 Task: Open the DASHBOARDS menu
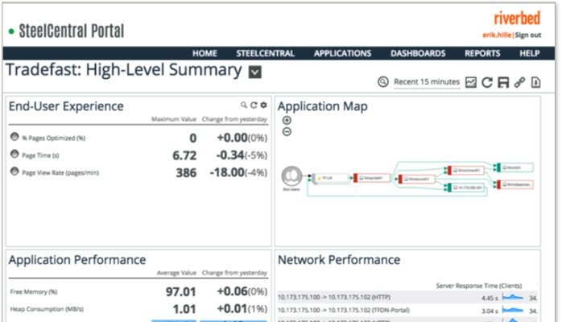[418, 53]
